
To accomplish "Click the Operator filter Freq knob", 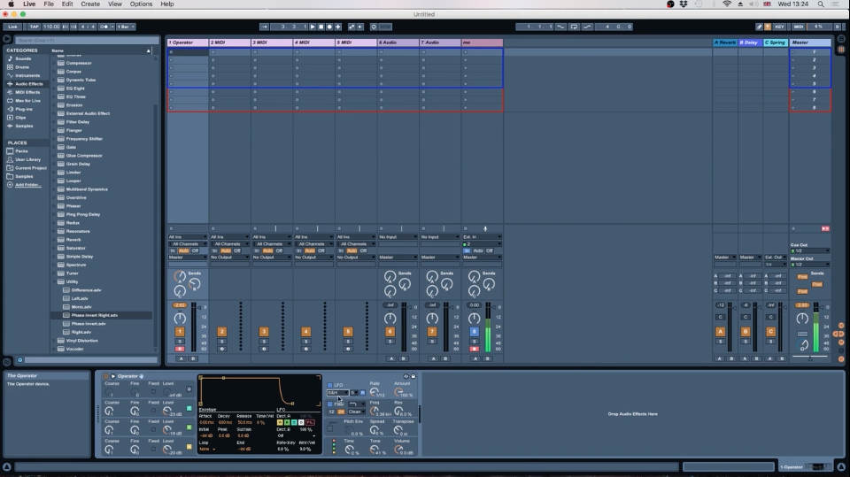I will 375,411.
